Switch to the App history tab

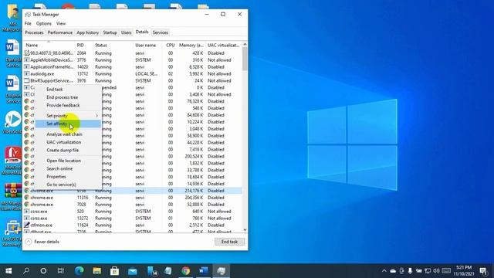(87, 32)
